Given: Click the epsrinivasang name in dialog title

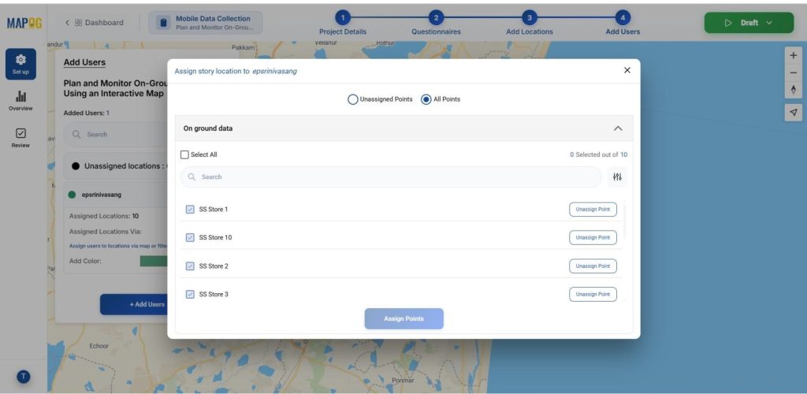Looking at the screenshot, I should (x=274, y=72).
